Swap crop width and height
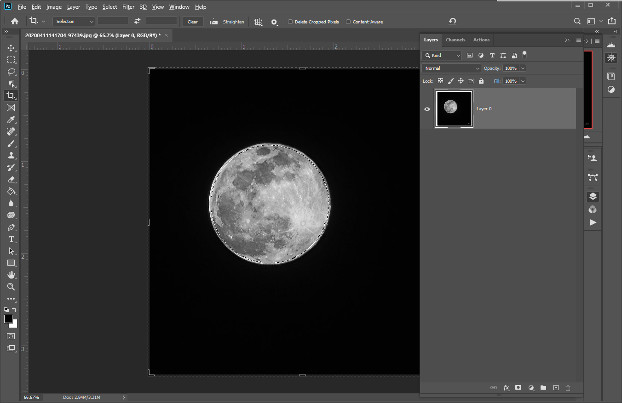The height and width of the screenshot is (403, 622). pyautogui.click(x=137, y=21)
